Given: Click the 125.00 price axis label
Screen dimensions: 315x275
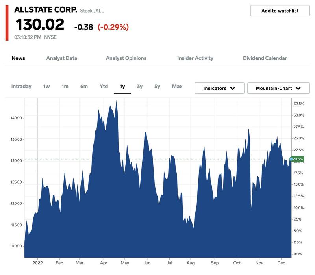Looking at the screenshot, I should 16,182.
